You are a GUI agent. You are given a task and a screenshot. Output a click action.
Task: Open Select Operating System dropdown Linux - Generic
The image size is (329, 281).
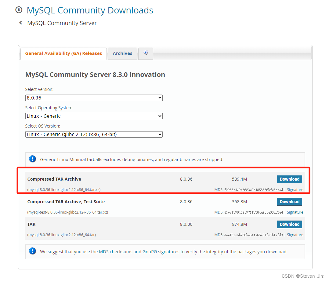coord(94,116)
